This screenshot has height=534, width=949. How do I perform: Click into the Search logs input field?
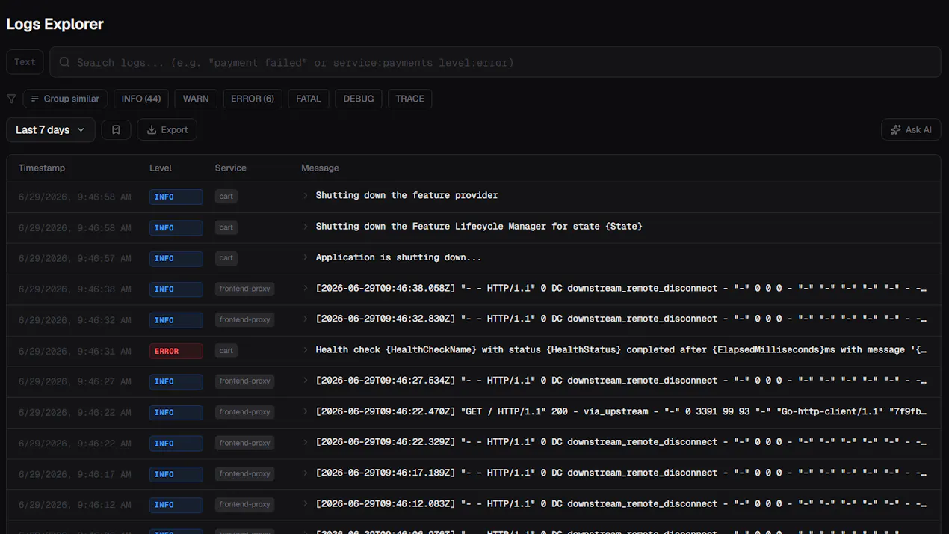pyautogui.click(x=495, y=63)
